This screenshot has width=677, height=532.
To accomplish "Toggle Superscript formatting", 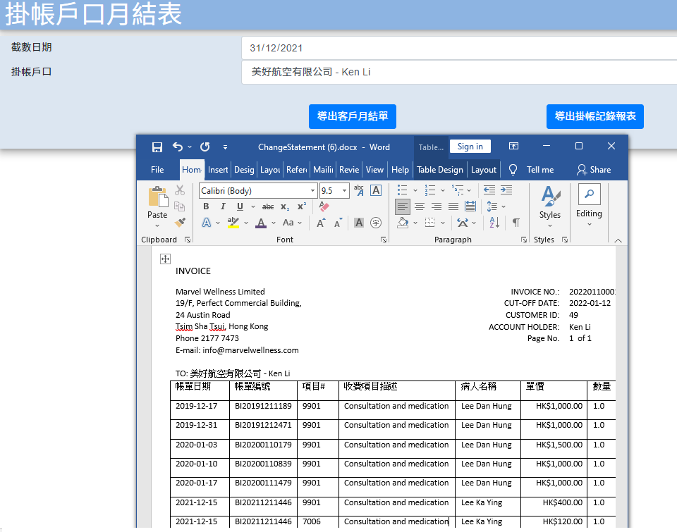I will coord(301,206).
